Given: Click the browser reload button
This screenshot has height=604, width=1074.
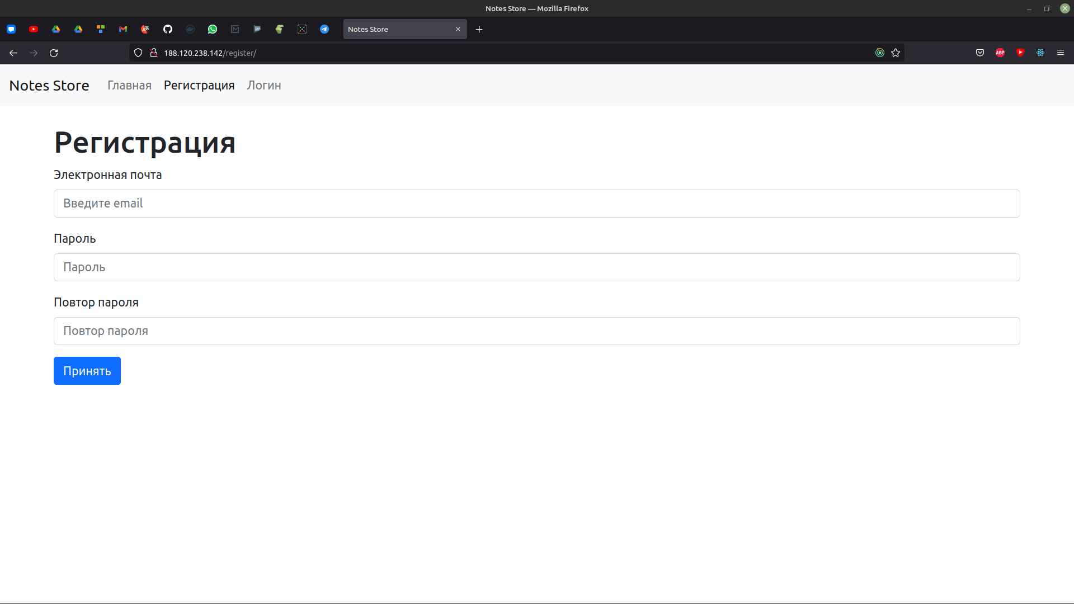Looking at the screenshot, I should click(x=54, y=53).
